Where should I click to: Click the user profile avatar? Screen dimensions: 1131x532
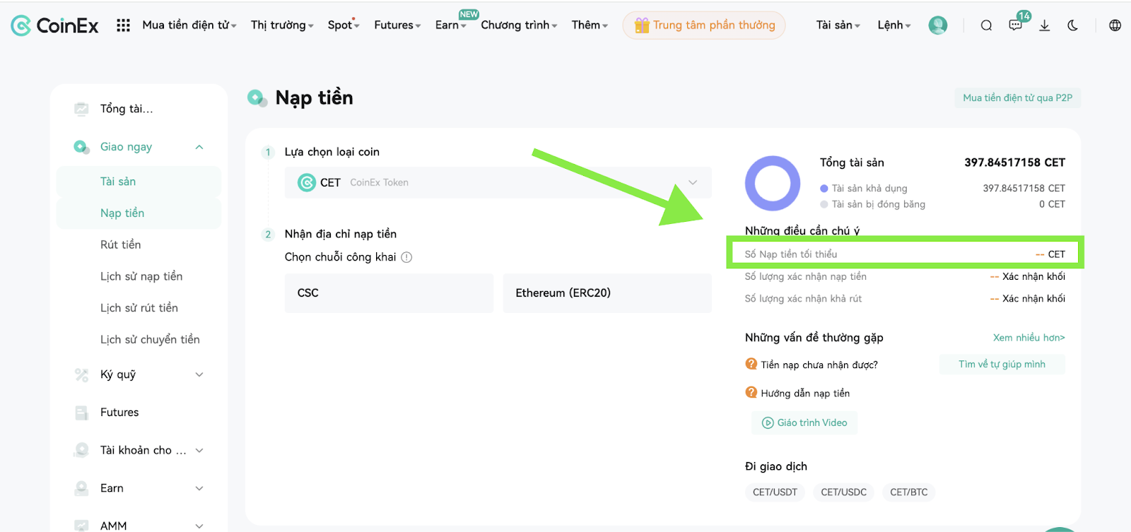click(938, 25)
